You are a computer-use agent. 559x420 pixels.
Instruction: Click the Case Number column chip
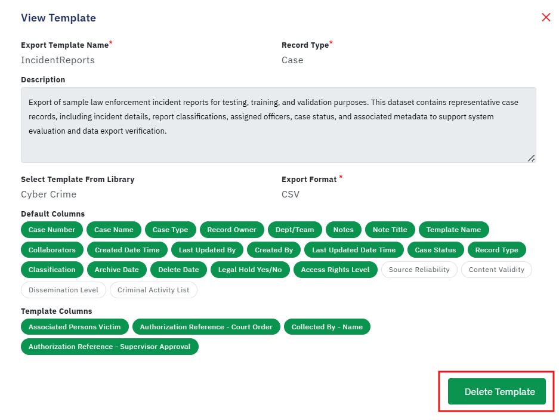click(x=52, y=230)
